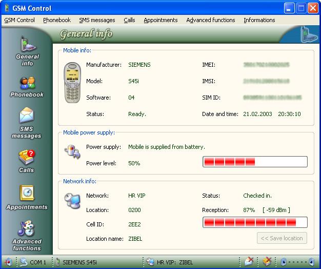Open the Phonebook menu
The height and width of the screenshot is (269, 321).
[57, 20]
